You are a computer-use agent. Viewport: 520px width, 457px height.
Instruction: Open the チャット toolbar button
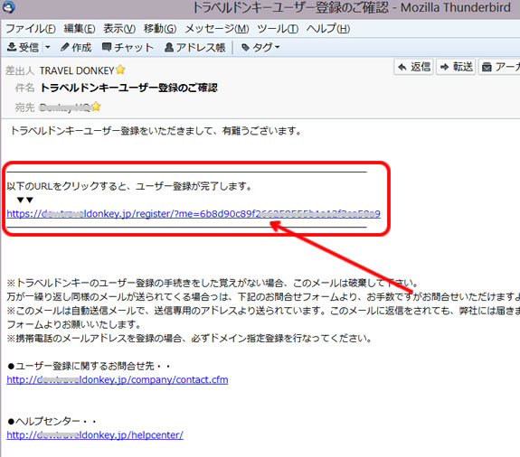click(x=128, y=48)
